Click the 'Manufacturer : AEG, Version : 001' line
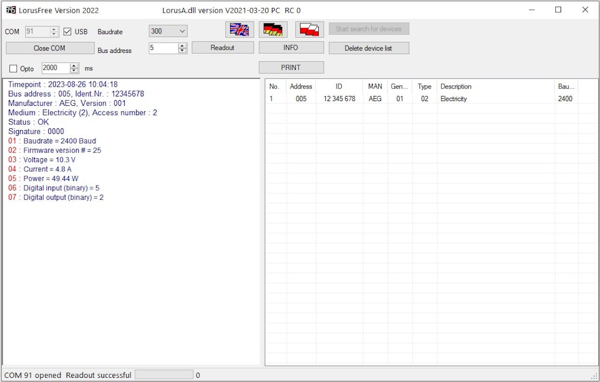The image size is (600, 382). point(67,103)
